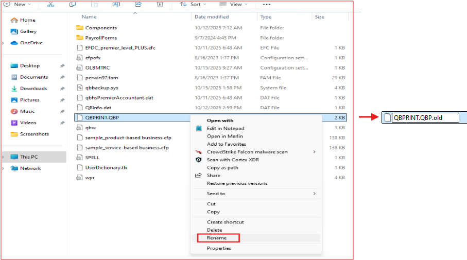Click the Paste icon in toolbar
Image resolution: width=467 pixels, height=260 pixels.
(94, 5)
